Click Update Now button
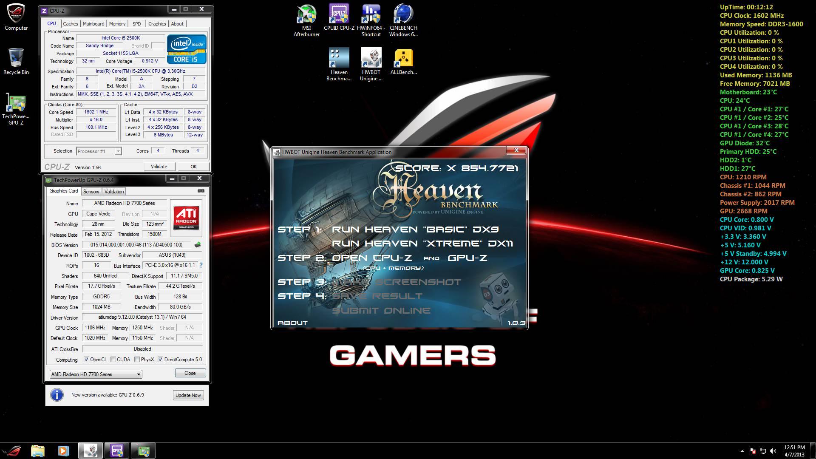This screenshot has height=459, width=816. [188, 395]
